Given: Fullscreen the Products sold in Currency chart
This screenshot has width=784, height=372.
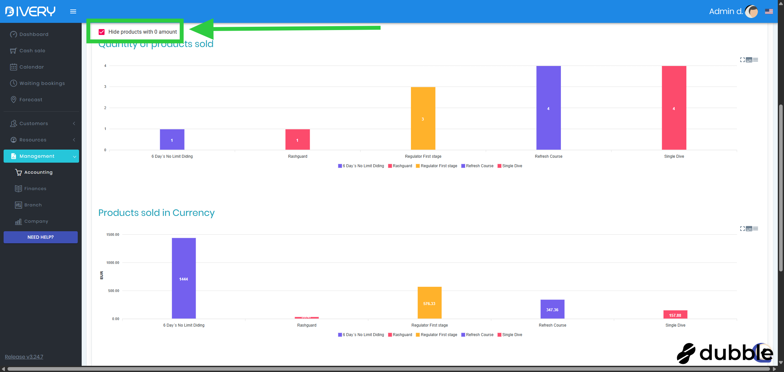Looking at the screenshot, I should point(742,229).
